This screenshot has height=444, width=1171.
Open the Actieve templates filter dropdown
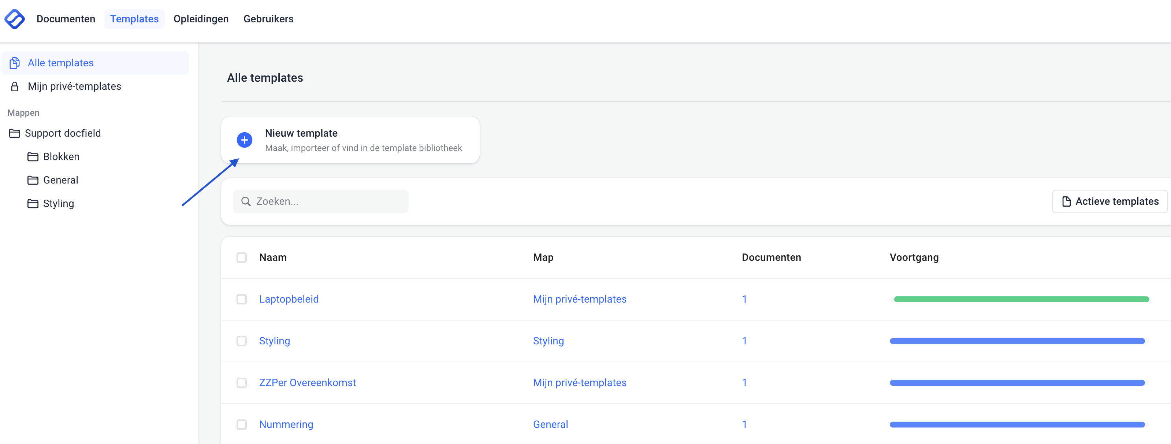coord(1109,201)
